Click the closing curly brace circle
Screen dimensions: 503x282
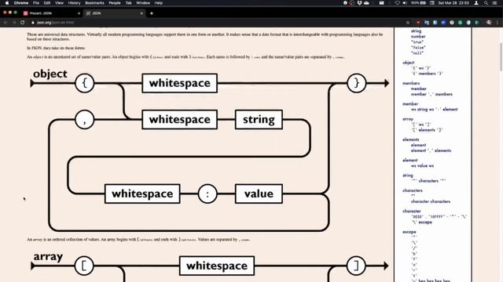click(x=356, y=83)
